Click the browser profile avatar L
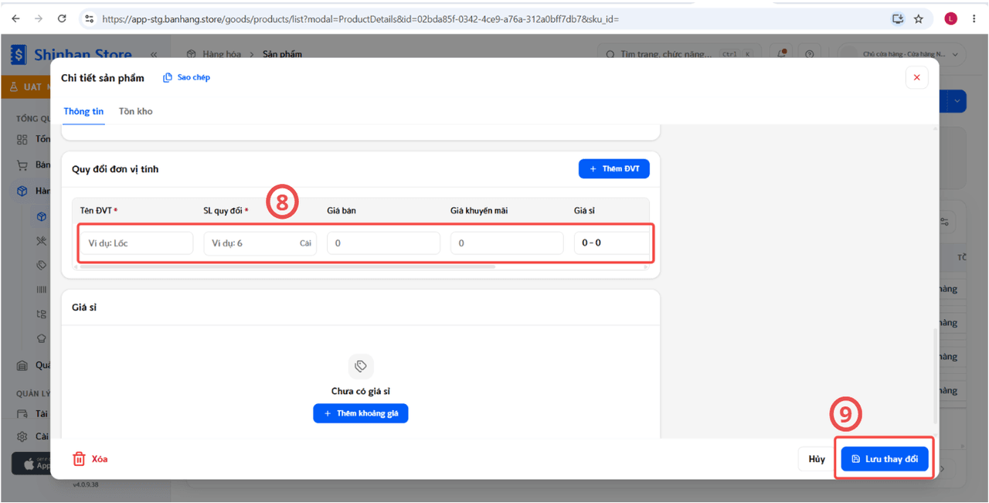Screen dimensions: 989x503 (x=950, y=19)
